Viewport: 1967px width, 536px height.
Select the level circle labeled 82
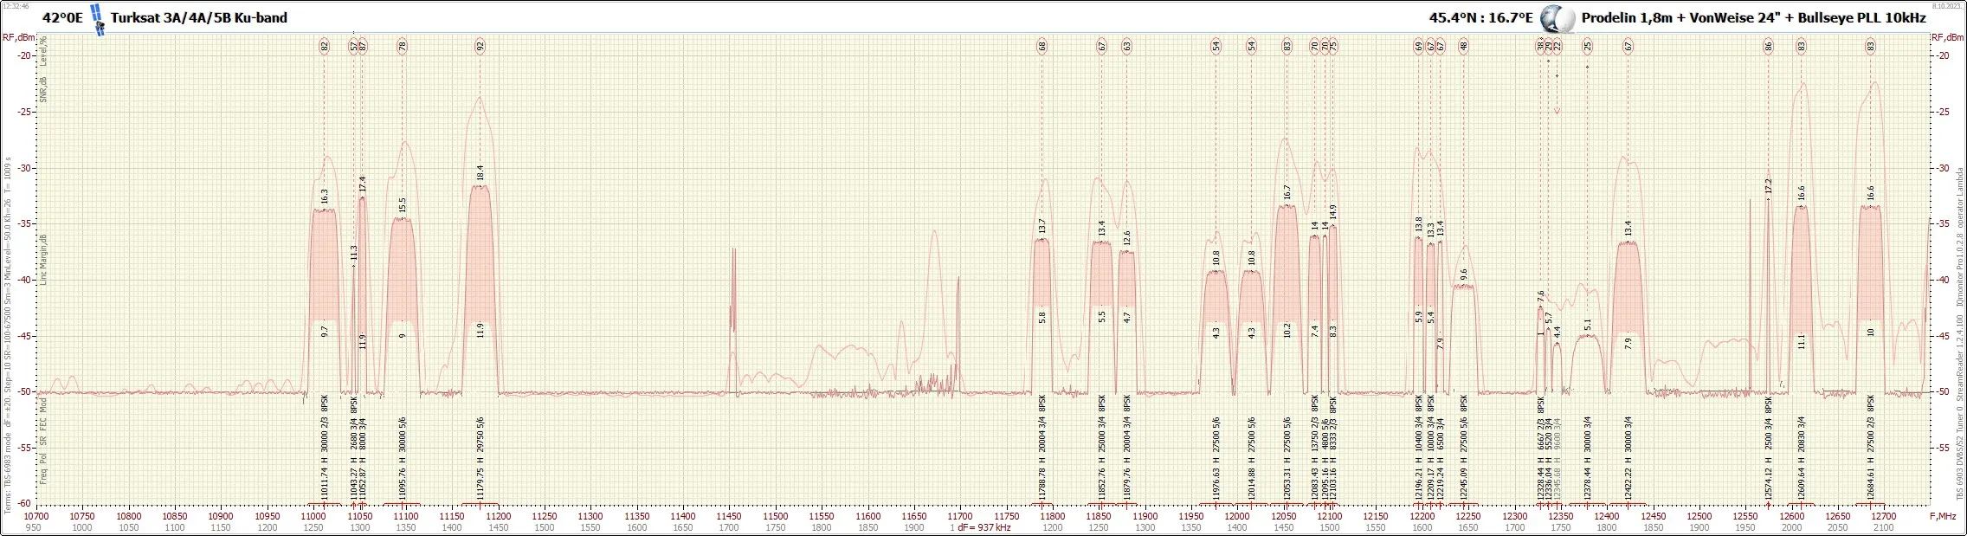click(x=325, y=47)
